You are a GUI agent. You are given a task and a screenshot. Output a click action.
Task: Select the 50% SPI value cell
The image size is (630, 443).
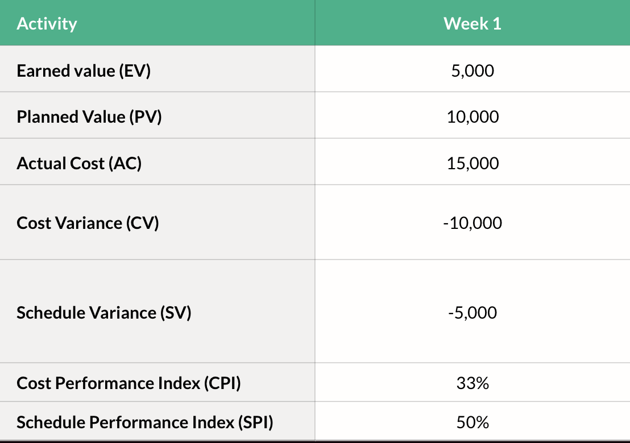point(472,423)
